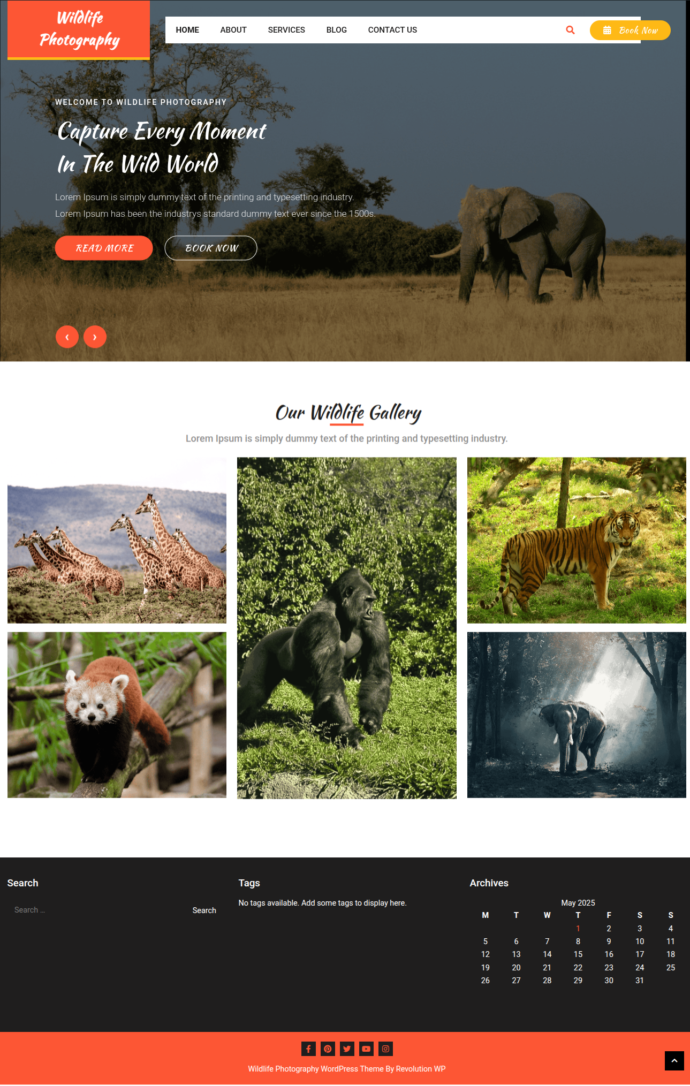Click the outlined Book Now hero button
The image size is (690, 1086).
(211, 248)
